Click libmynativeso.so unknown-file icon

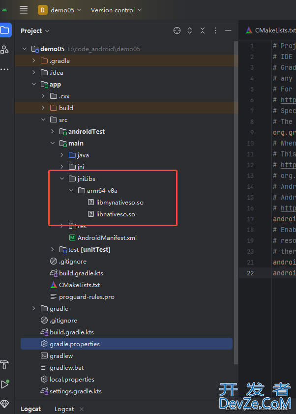tap(91, 202)
